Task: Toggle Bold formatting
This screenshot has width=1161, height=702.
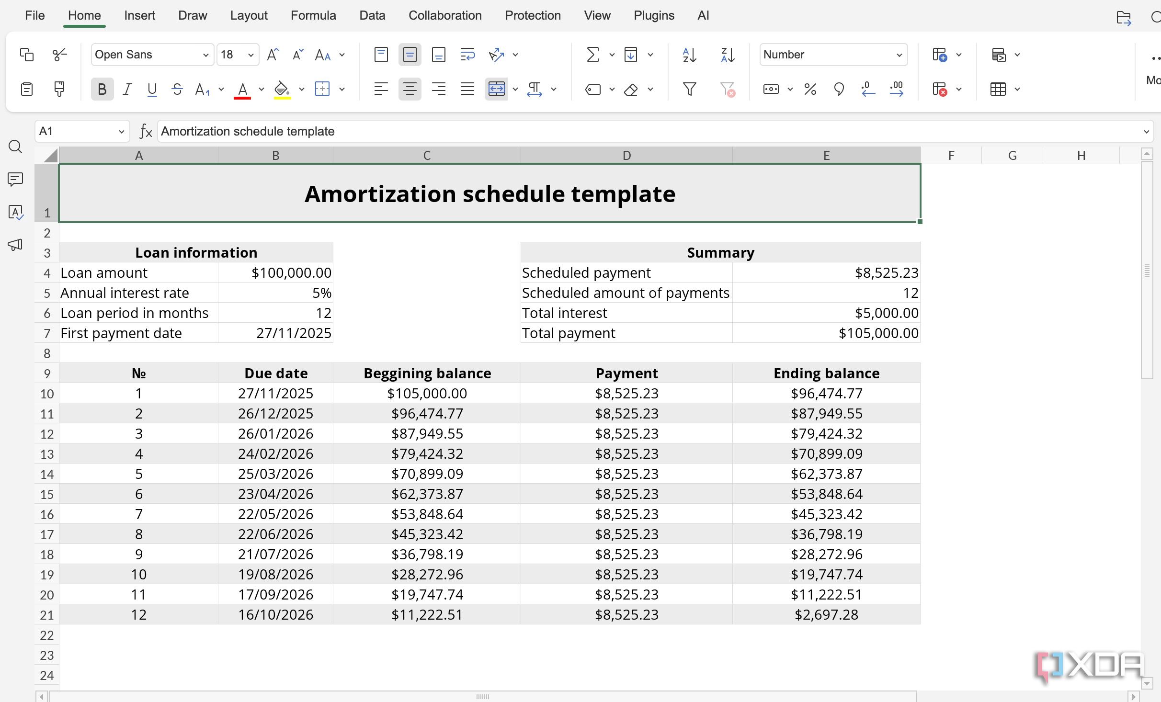Action: [x=102, y=89]
